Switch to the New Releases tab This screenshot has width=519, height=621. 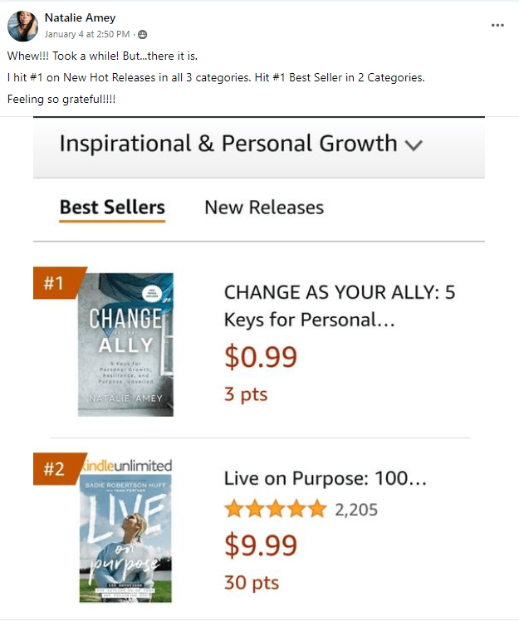[x=264, y=208]
